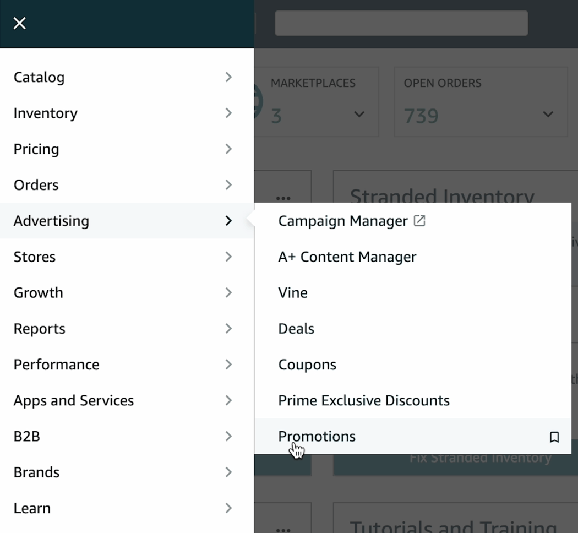The image size is (578, 533).
Task: Open Campaign Manager
Action: [343, 221]
